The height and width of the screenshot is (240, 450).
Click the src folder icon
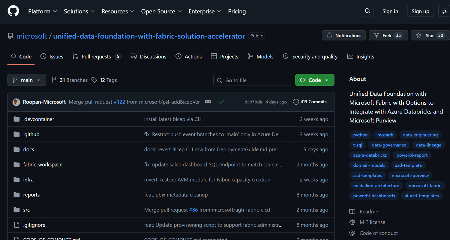16,210
